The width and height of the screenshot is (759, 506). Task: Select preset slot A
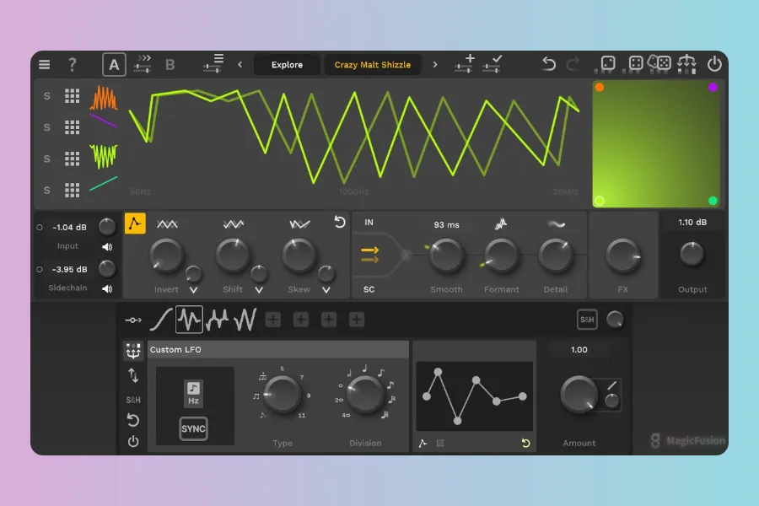tap(113, 64)
